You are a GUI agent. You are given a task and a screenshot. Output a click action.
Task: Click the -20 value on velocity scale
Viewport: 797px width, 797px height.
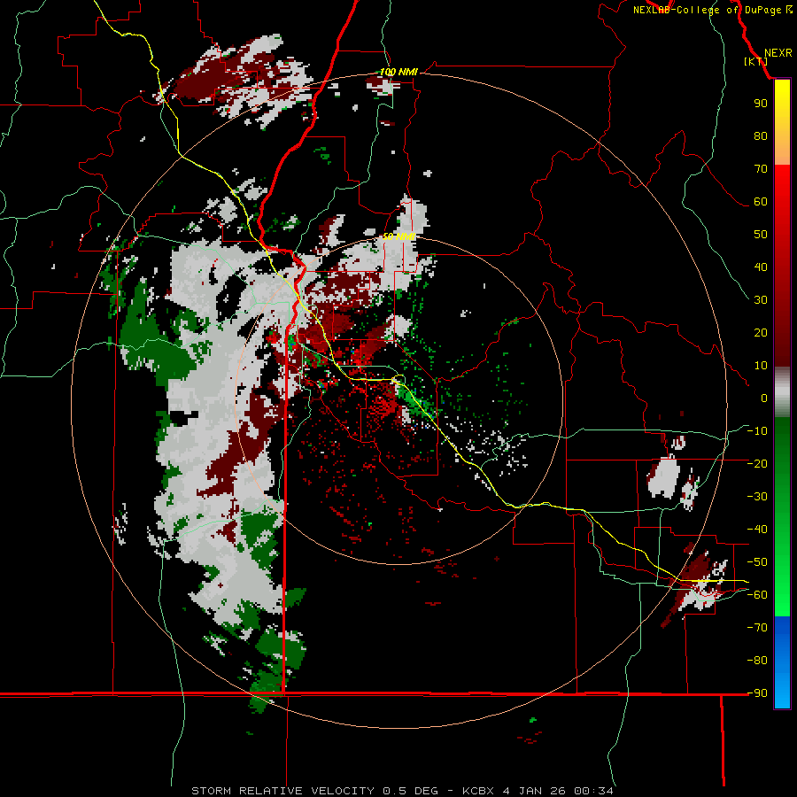tap(757, 464)
